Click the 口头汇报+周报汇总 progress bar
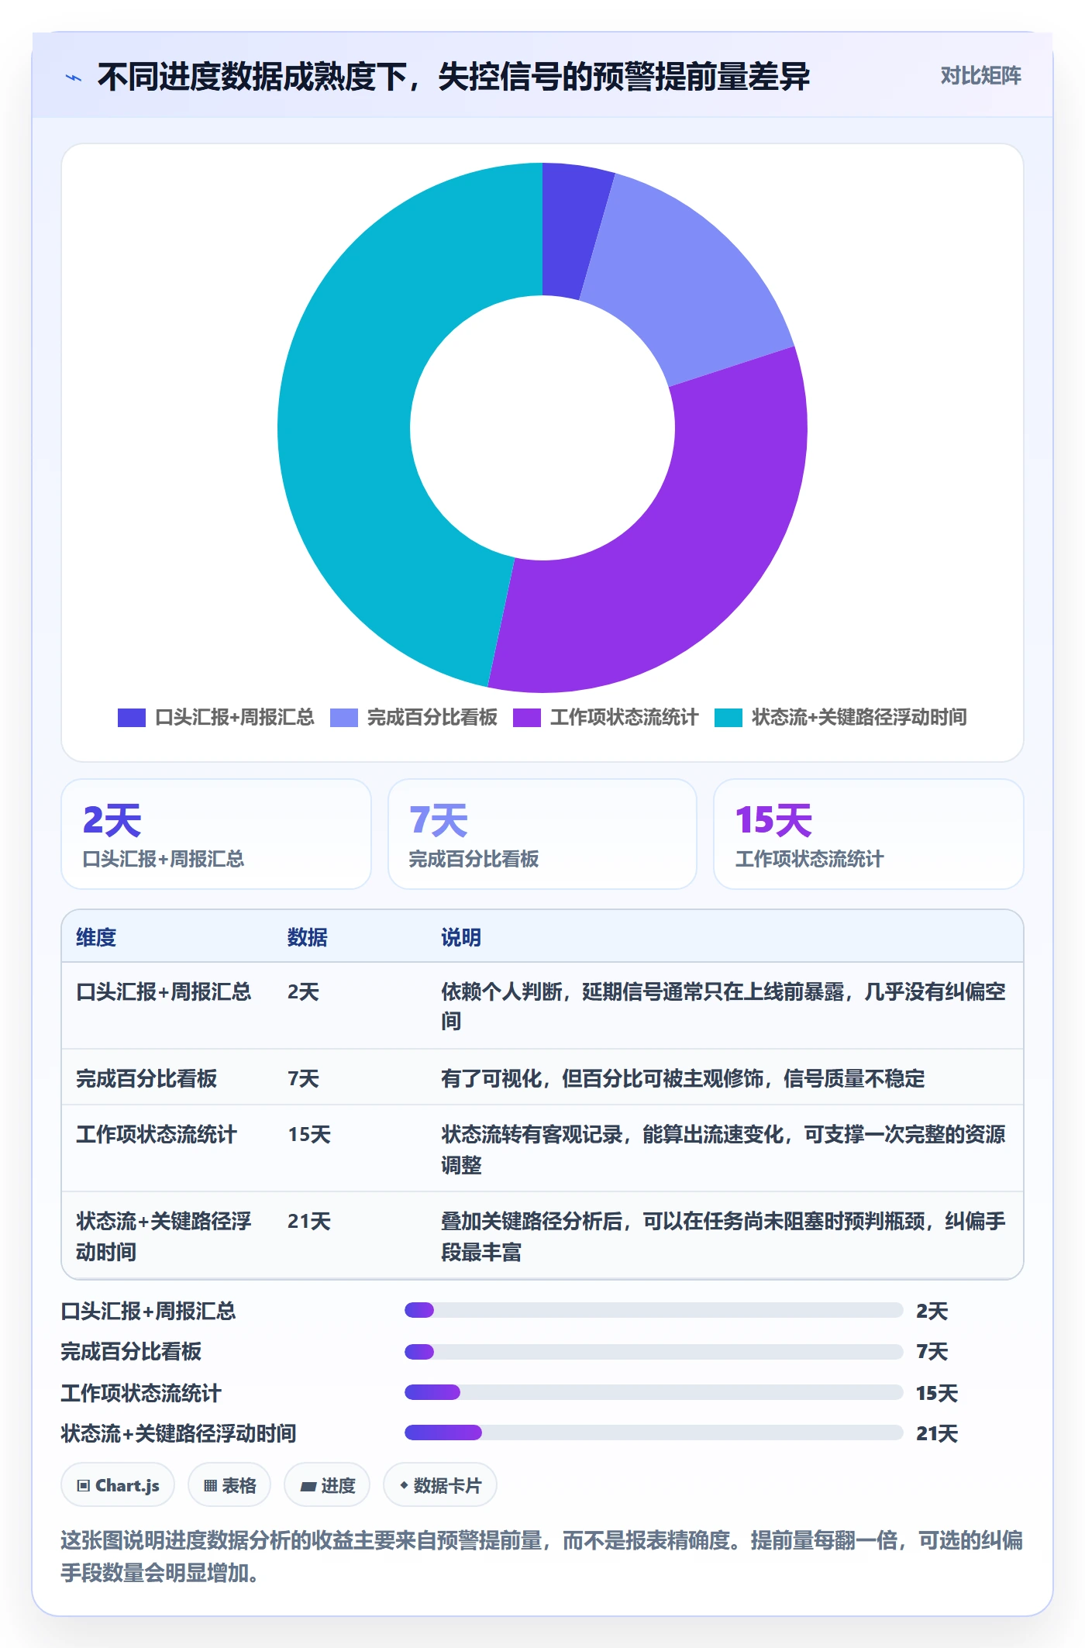 (x=654, y=1310)
